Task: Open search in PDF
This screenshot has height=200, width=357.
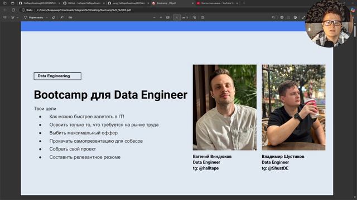Action: point(273,17)
